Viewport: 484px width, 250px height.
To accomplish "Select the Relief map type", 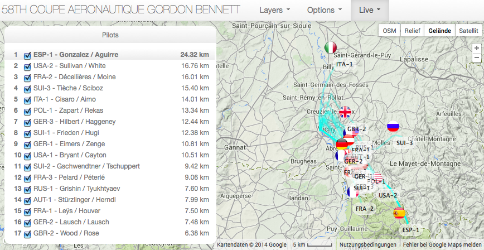I will (x=412, y=31).
